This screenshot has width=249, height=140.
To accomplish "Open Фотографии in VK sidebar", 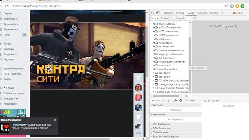I will click(11, 19).
